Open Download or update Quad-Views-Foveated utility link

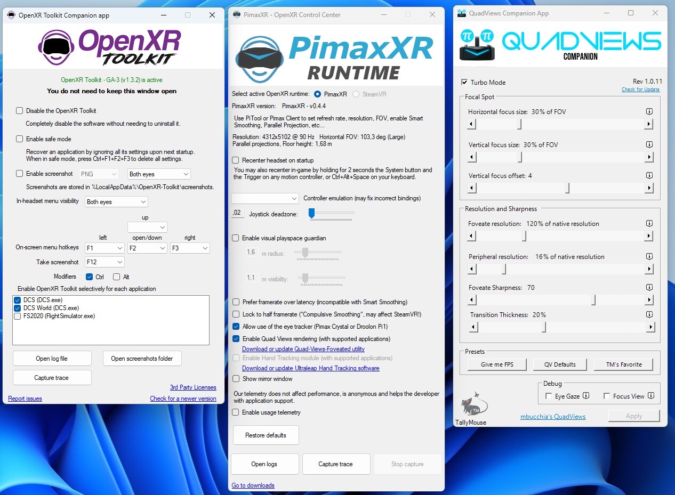tap(303, 349)
